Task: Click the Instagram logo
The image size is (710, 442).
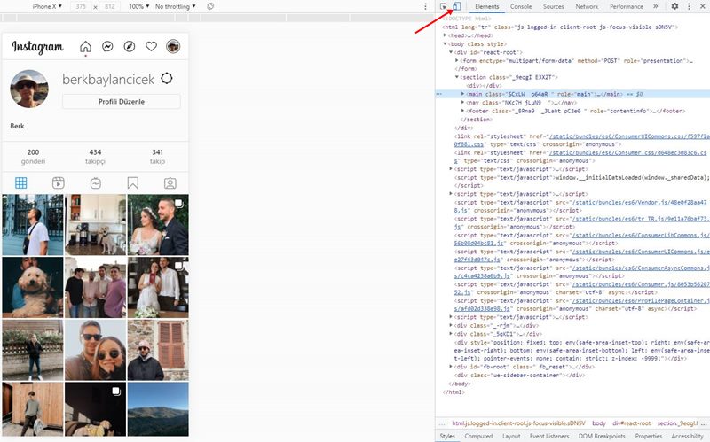Action: coord(37,47)
